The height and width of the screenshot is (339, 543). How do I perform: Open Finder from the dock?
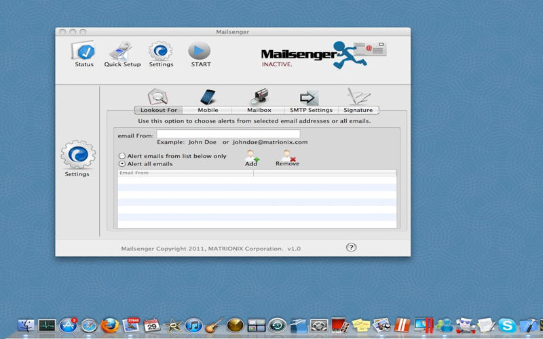click(x=26, y=325)
